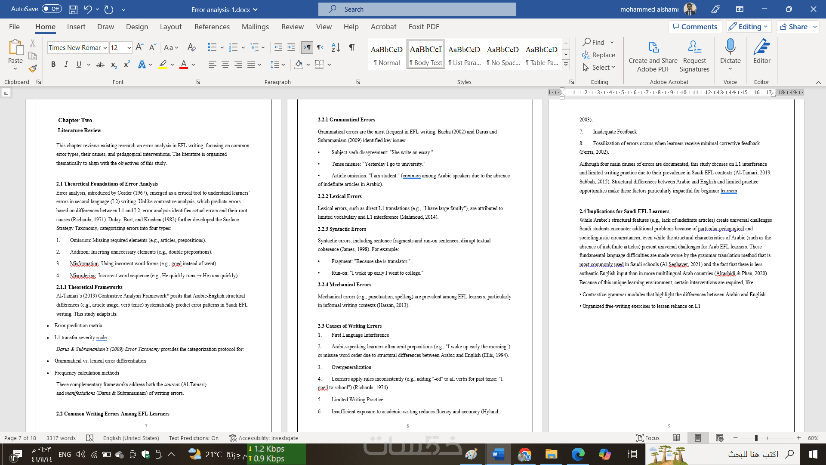This screenshot has width=826, height=465.
Task: Click the Clear All Formatting icon
Action: 192,47
